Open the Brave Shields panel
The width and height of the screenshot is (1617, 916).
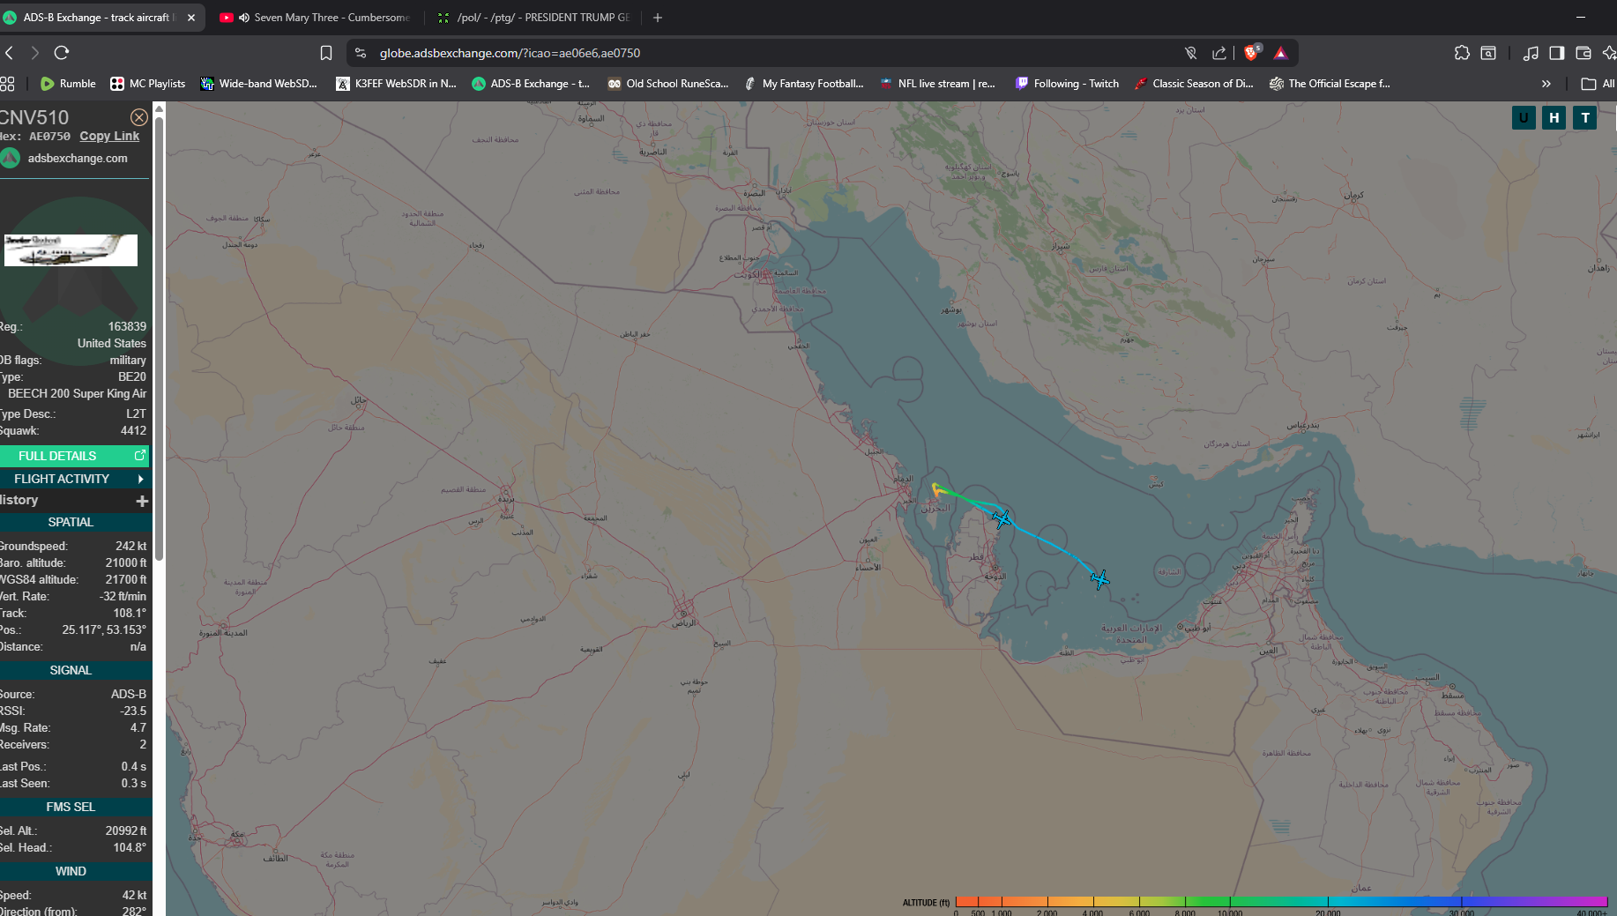tap(1252, 53)
